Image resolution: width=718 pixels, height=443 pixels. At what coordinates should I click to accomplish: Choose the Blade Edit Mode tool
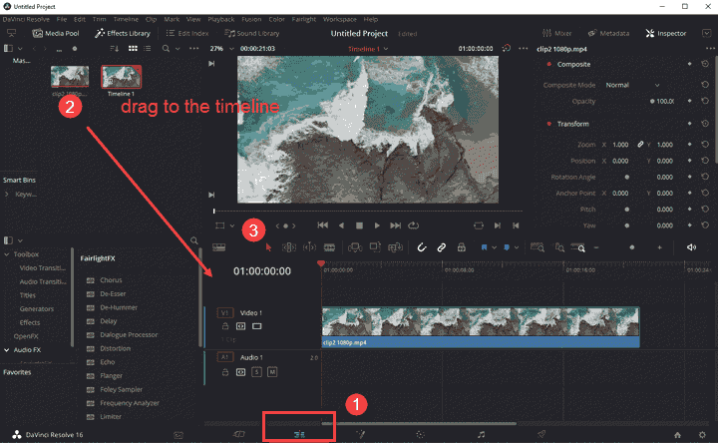(x=329, y=247)
